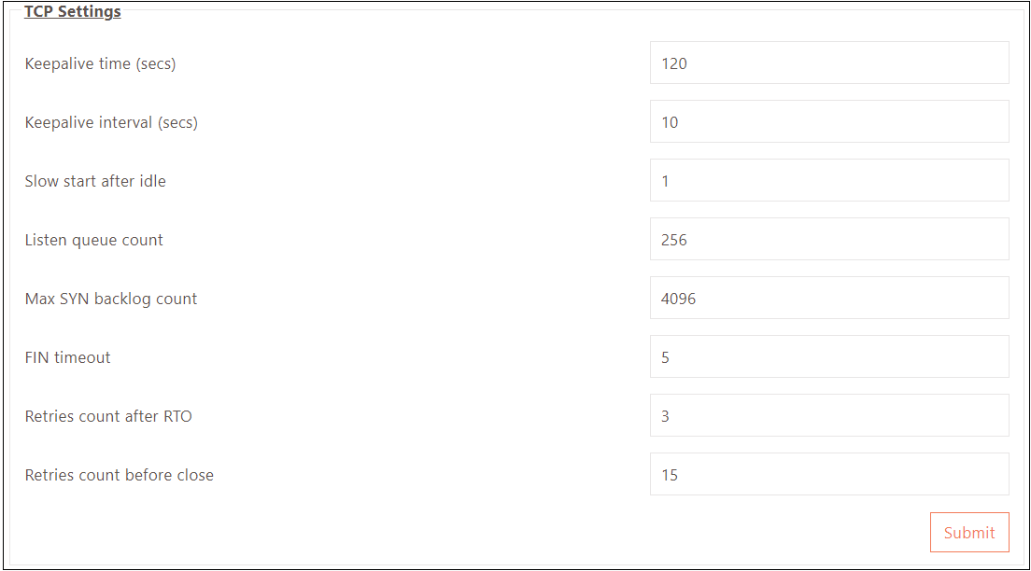Viewport: 1031px width, 571px height.
Task: Click the field showing value 4096
Action: [828, 299]
